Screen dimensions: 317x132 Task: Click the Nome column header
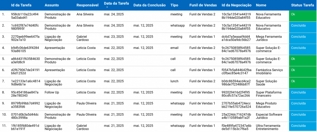point(261,5)
